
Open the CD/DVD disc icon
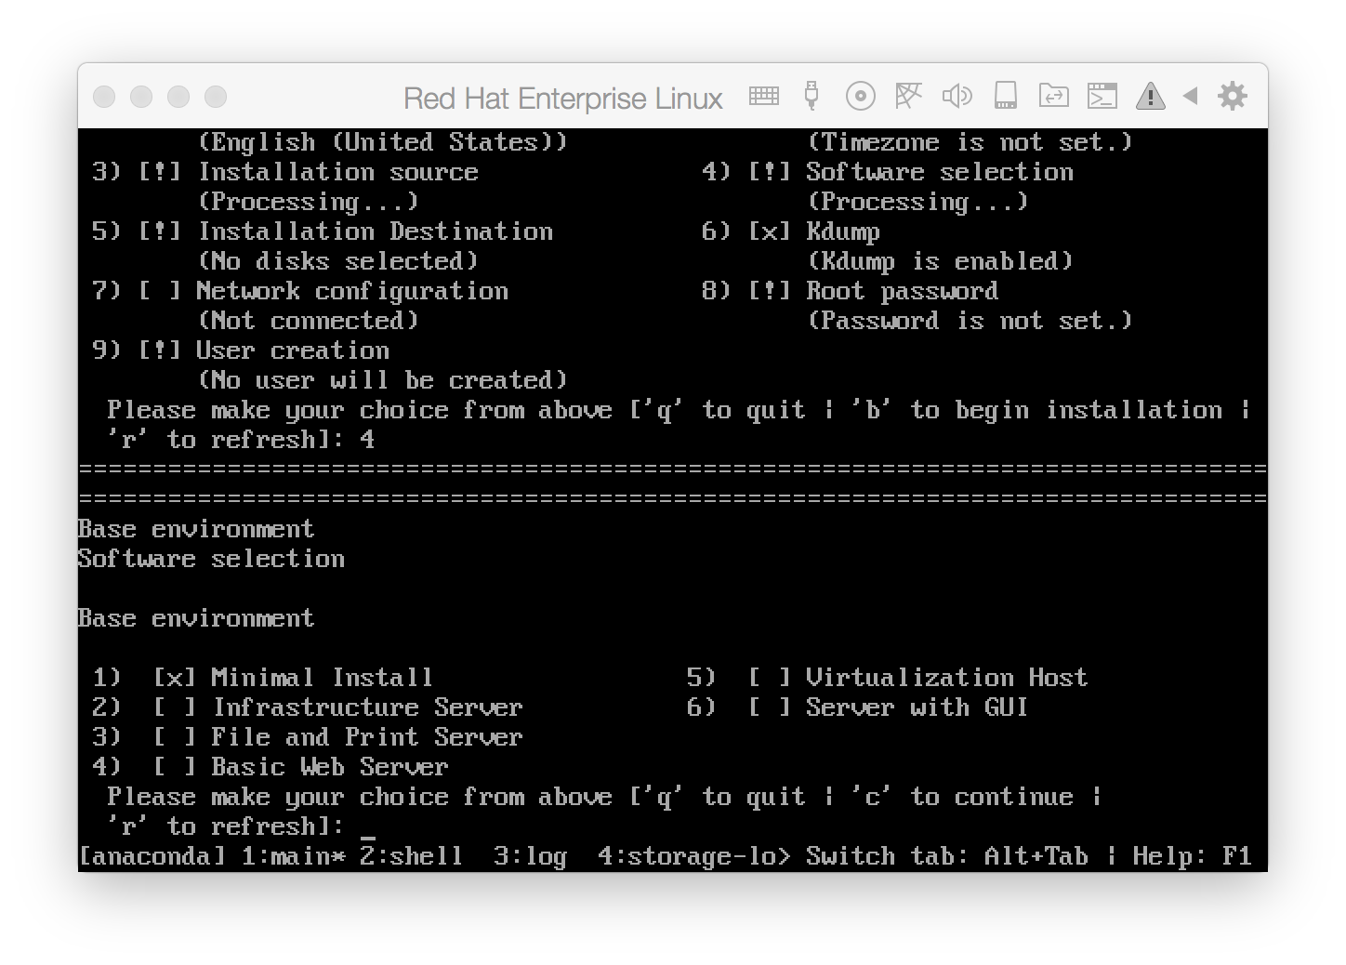pos(861,96)
